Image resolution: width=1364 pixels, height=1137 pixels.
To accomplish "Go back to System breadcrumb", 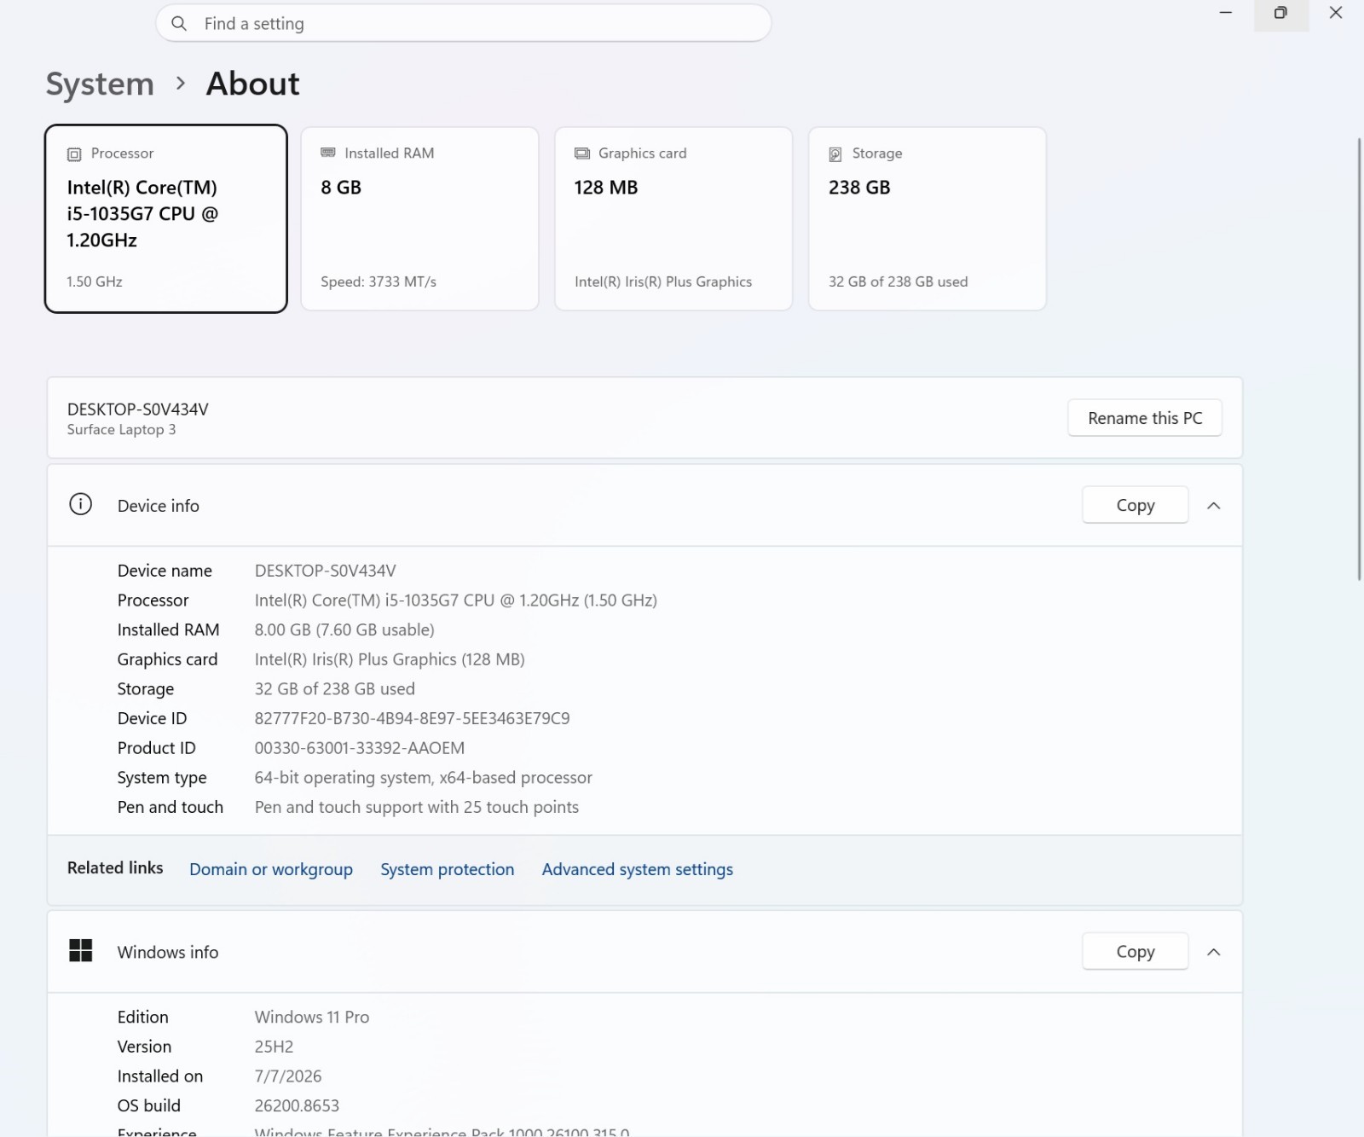I will (100, 84).
